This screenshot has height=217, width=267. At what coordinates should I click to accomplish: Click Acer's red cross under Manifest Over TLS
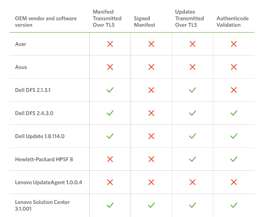110,44
